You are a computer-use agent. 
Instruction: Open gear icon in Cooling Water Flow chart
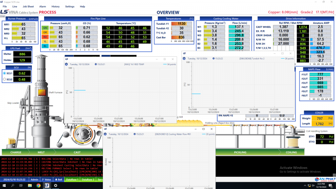click(x=105, y=134)
